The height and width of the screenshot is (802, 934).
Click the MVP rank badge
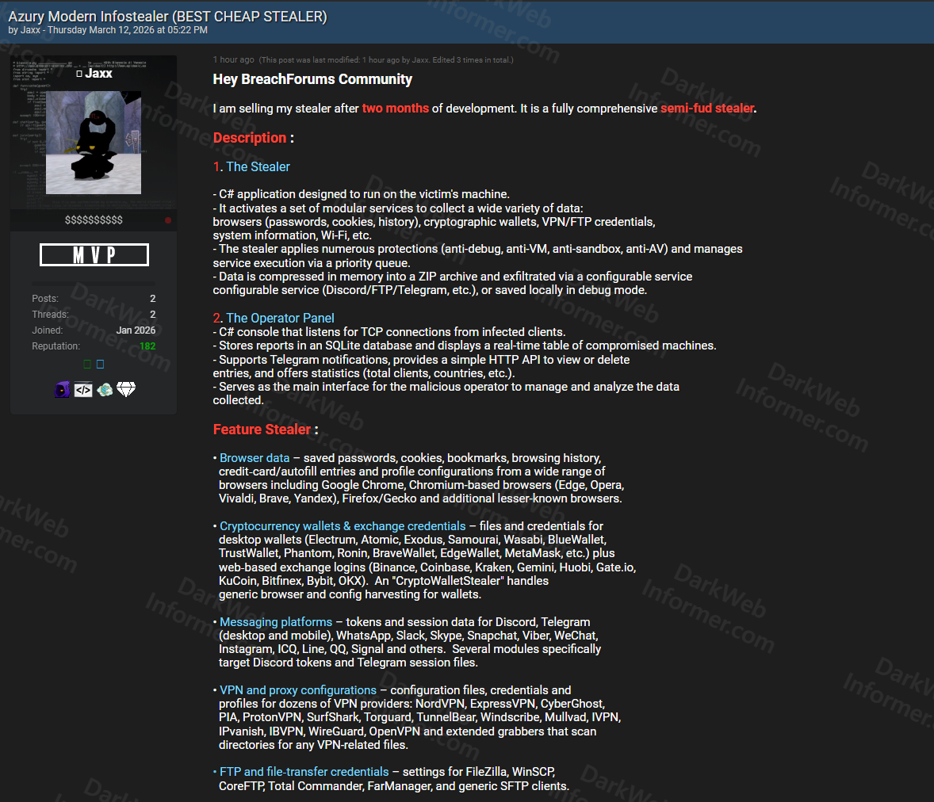coord(94,255)
